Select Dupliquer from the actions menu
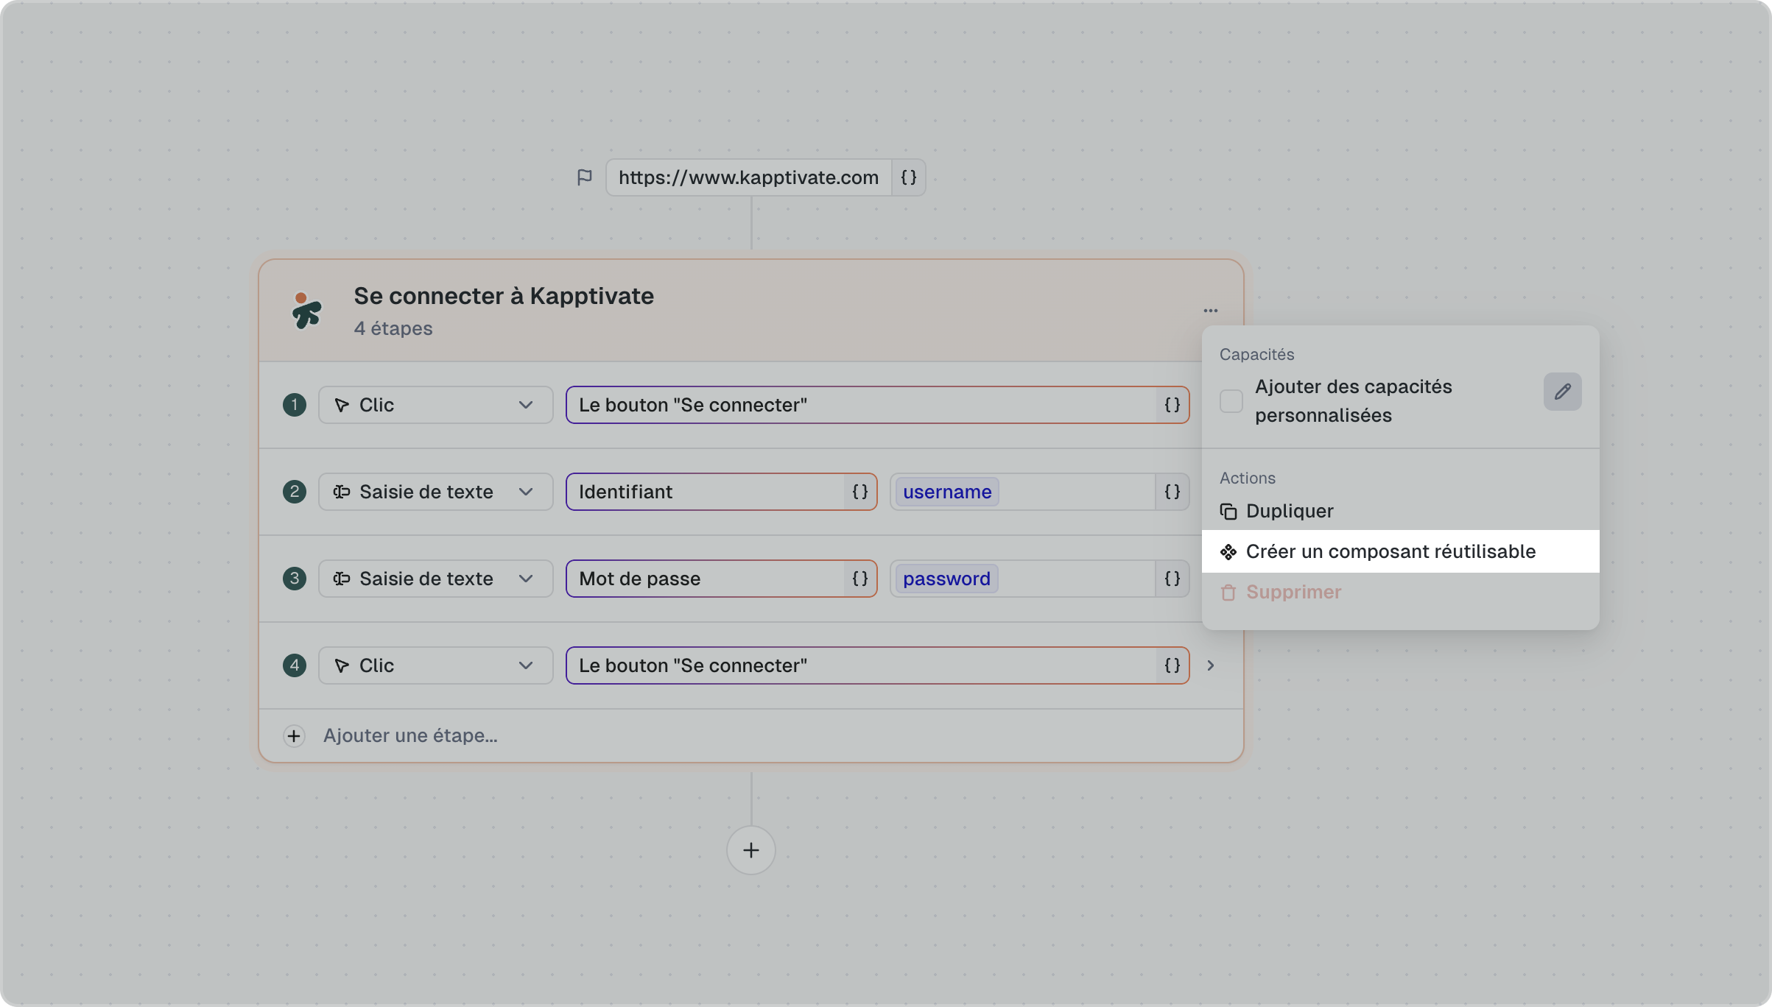Screen dimensions: 1772x1007 tap(1289, 511)
